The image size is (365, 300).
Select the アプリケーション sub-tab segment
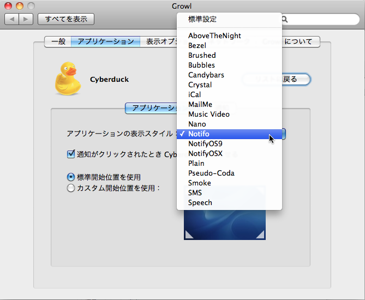[x=151, y=108]
